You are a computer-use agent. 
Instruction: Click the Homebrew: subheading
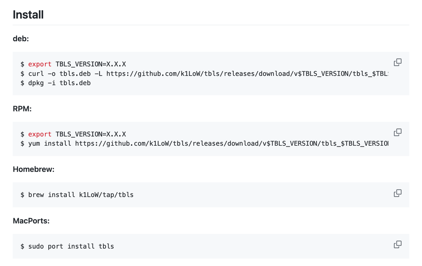click(x=34, y=170)
